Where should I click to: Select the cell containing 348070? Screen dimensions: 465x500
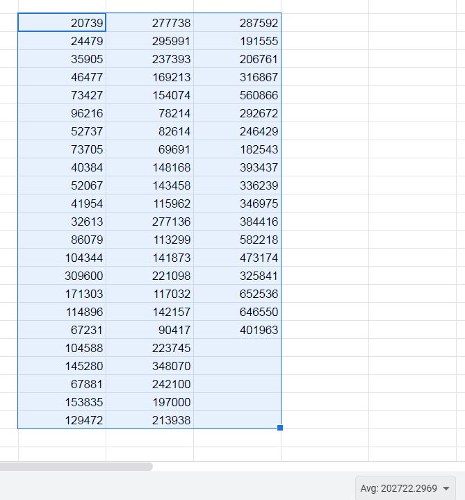click(149, 366)
